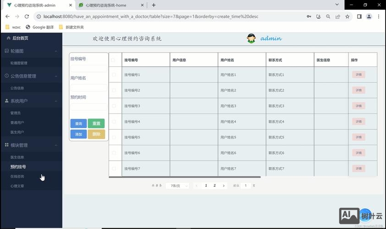Open 详情 for row 用户姓名7

tap(358, 169)
